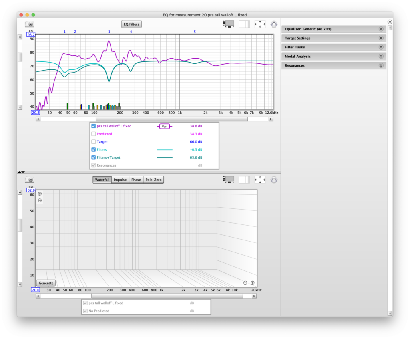Click the upper graph axis limits arrows icon
410x339 pixels.
pyautogui.click(x=260, y=24)
